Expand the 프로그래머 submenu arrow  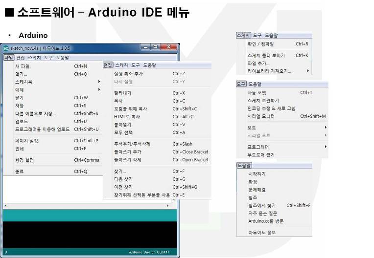coord(326,147)
